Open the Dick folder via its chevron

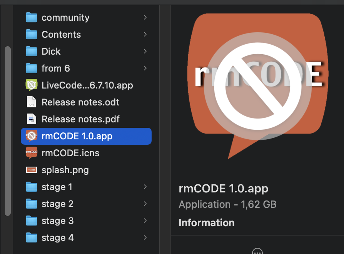pos(145,51)
